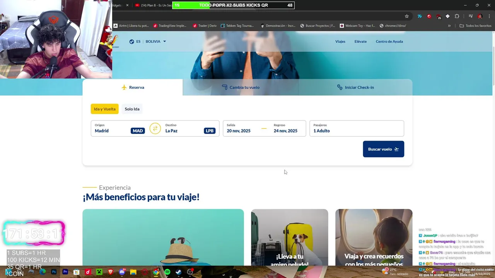Image resolution: width=495 pixels, height=278 pixels.
Task: Click the LPB airport code badge
Action: pyautogui.click(x=210, y=131)
